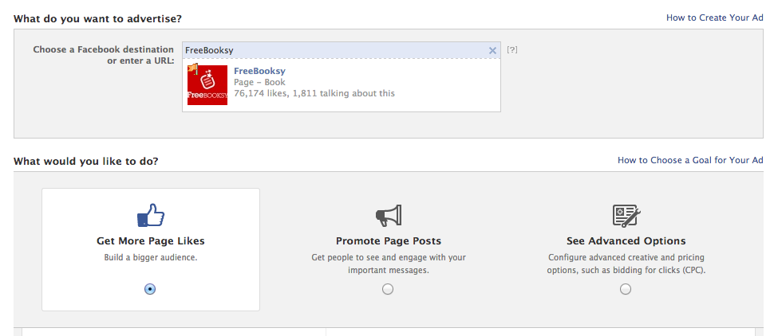Click the Promote Page Posts heading

[389, 240]
